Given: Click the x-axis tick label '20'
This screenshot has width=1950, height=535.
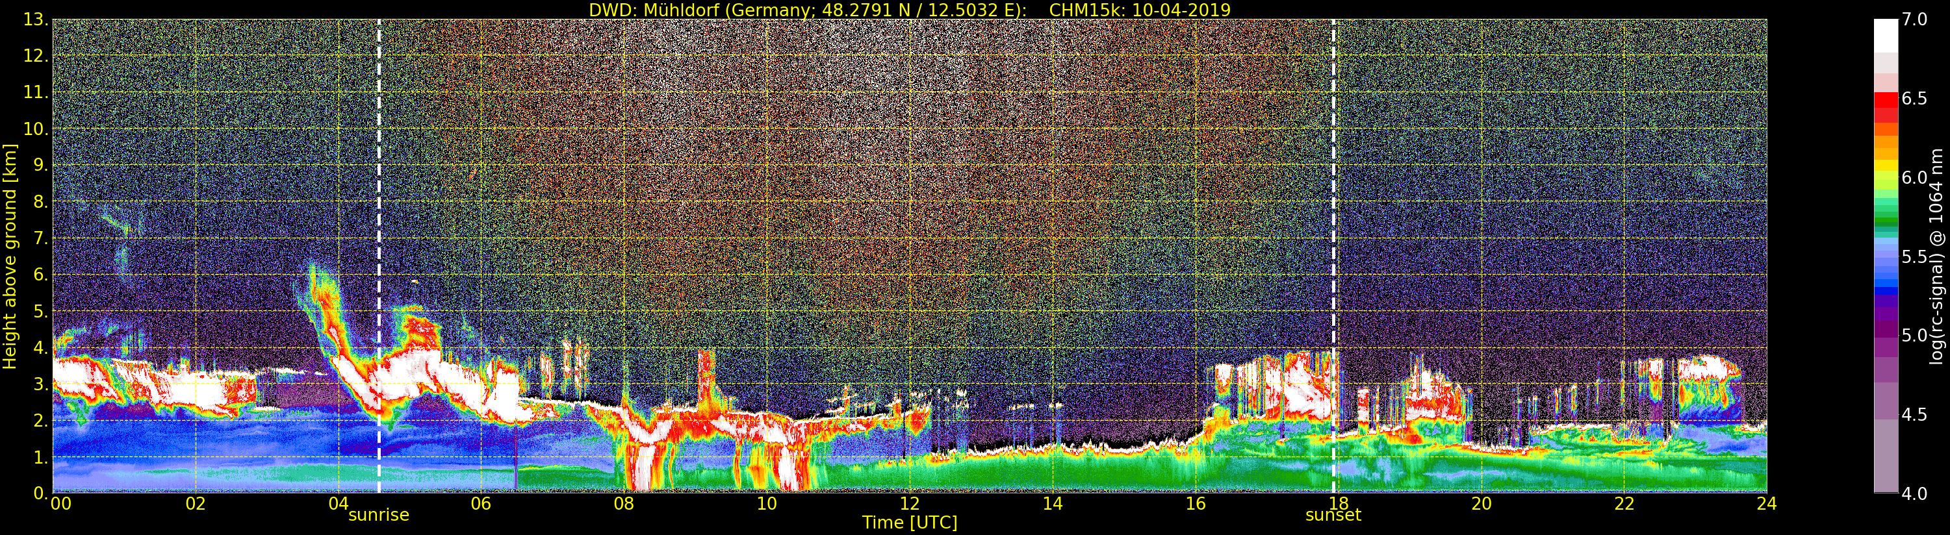Looking at the screenshot, I should (1482, 504).
